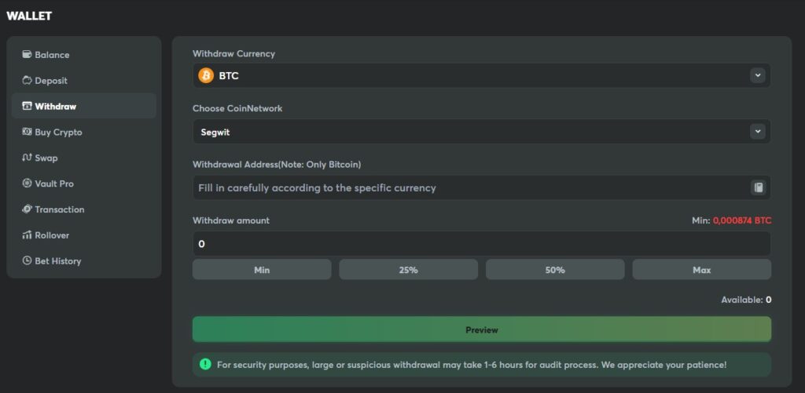Viewport: 805px width, 393px height.
Task: Select the Withdraw menu item
Action: click(83, 106)
